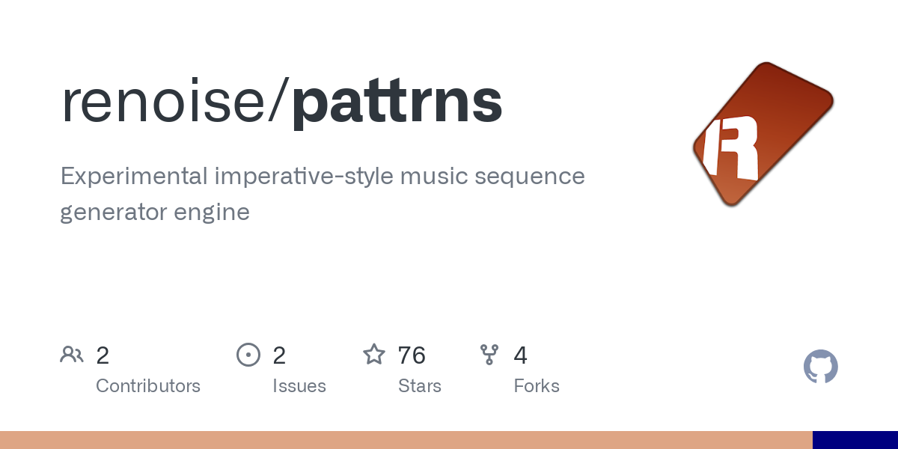Viewport: 898px width, 449px height.
Task: Open the pattrns repository name
Action: (397, 103)
